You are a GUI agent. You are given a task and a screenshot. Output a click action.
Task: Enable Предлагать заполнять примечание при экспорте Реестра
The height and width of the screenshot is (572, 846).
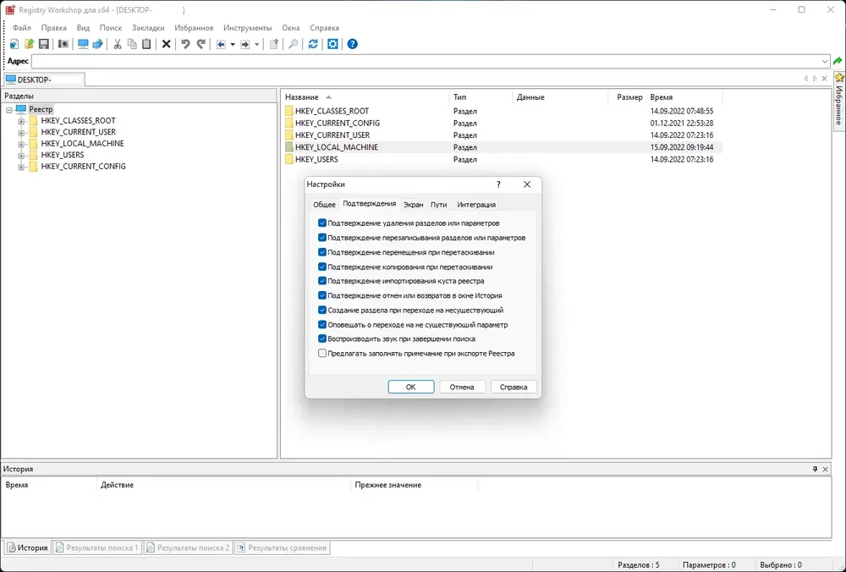coord(322,354)
